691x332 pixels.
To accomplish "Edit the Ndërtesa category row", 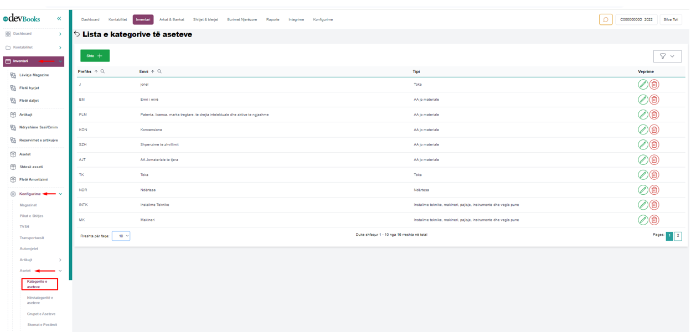I will tap(642, 190).
